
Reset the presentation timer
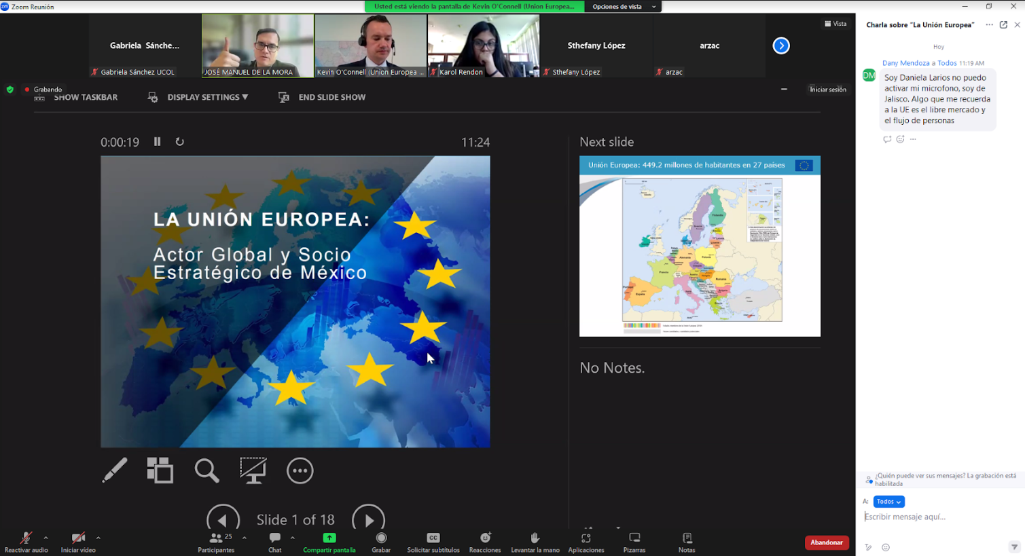[x=179, y=141]
